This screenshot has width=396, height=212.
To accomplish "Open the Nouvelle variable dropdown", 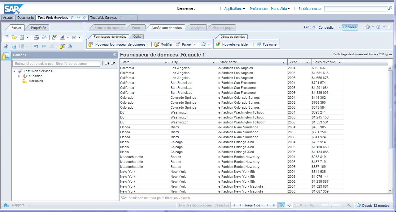I will pyautogui.click(x=250, y=44).
